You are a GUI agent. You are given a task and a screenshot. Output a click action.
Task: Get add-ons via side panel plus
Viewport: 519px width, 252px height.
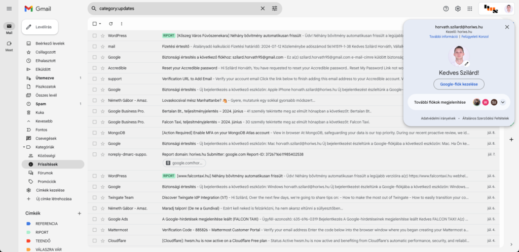tap(511, 140)
